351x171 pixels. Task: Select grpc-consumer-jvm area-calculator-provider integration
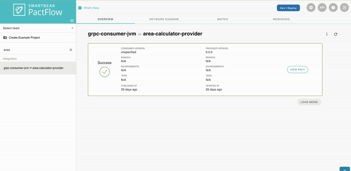(38, 68)
